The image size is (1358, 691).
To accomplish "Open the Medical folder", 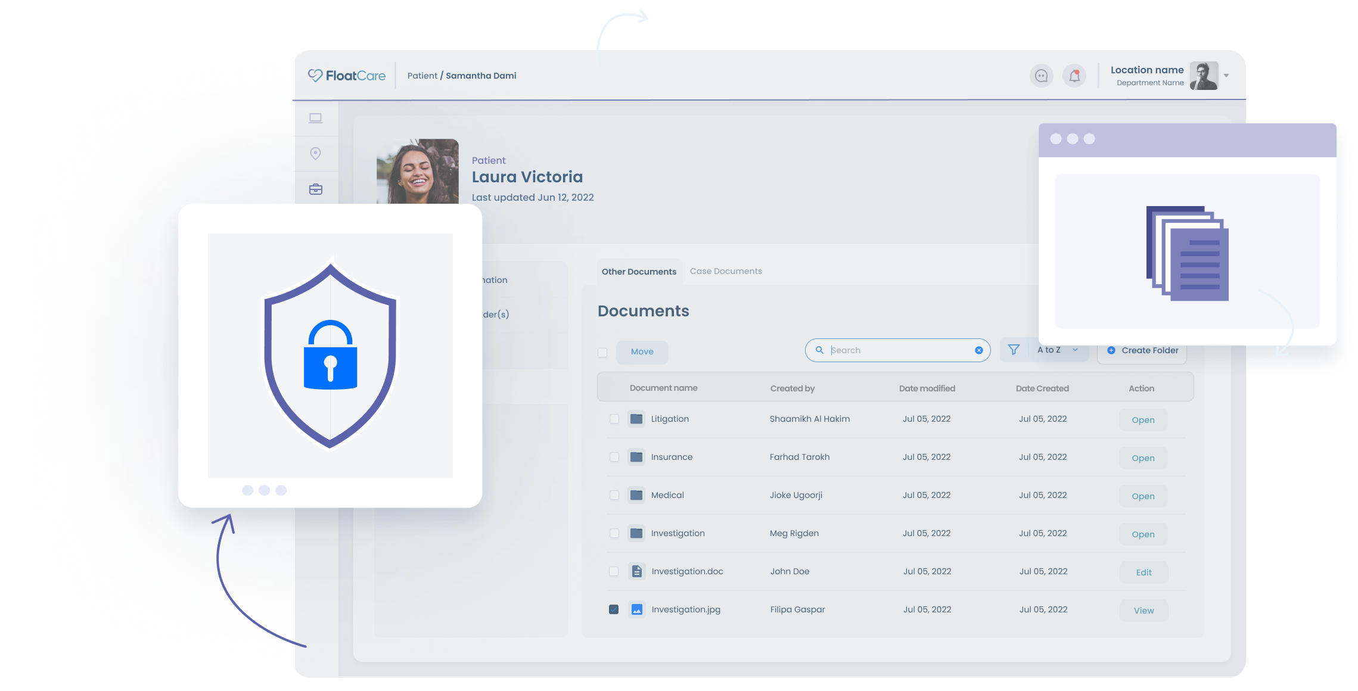I will pos(1143,496).
